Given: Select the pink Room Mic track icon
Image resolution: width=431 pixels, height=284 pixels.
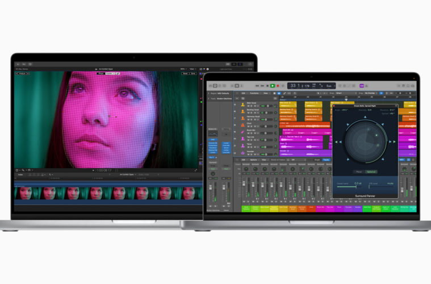Looking at the screenshot, I should 241,132.
